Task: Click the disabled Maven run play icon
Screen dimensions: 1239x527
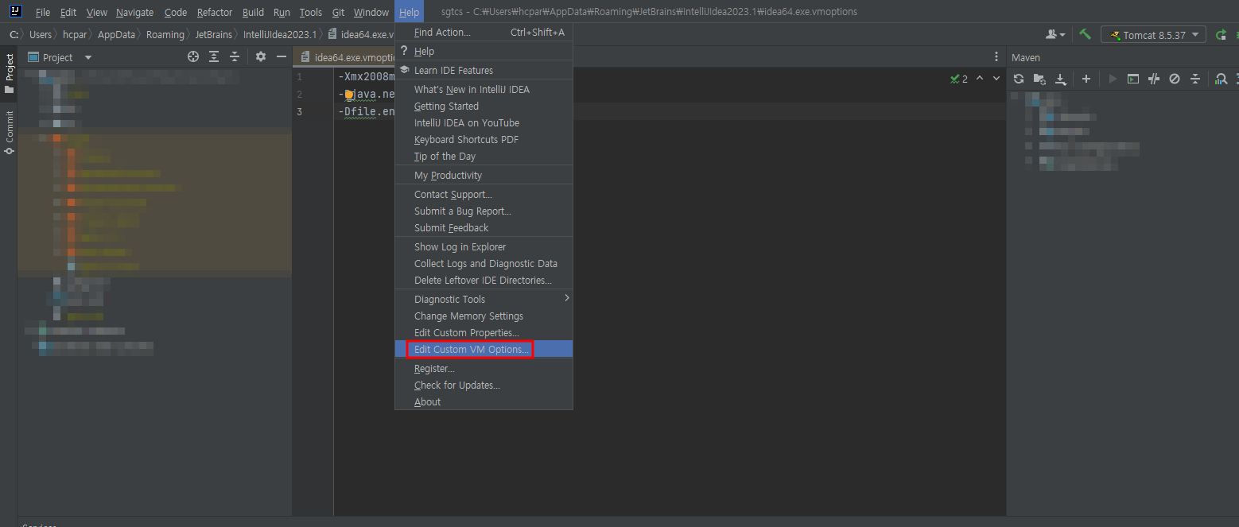Action: click(1113, 79)
